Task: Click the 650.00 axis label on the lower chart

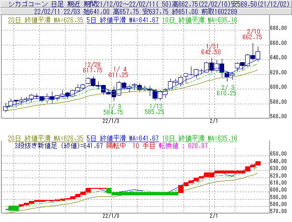Action: tap(278, 154)
